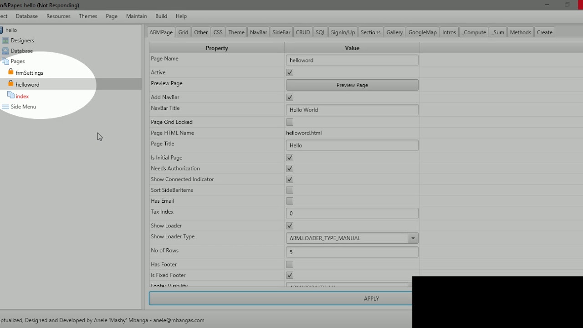Click the lock icon beside helloword
583x328 pixels.
[11, 84]
